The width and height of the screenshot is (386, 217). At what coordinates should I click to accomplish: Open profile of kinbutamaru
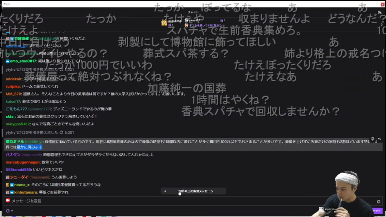click(x=26, y=192)
